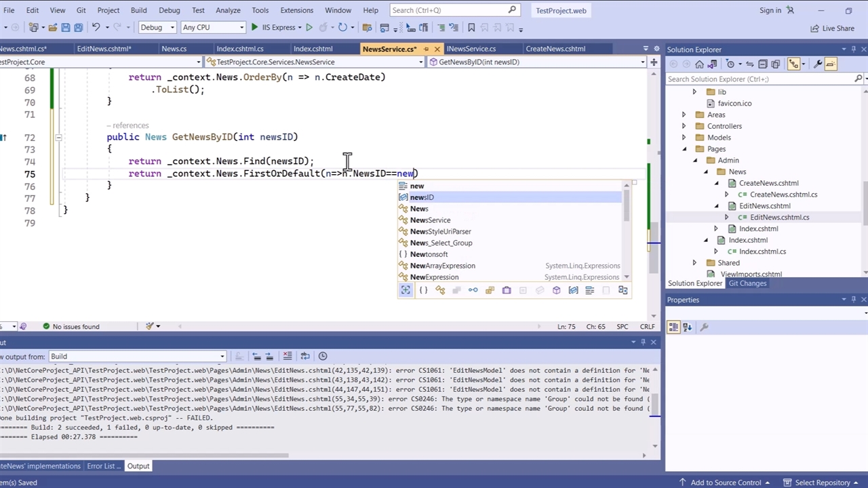Expand the Controllers folder in Solution Explorer
Viewport: 868px width, 488px height.
tap(684, 126)
